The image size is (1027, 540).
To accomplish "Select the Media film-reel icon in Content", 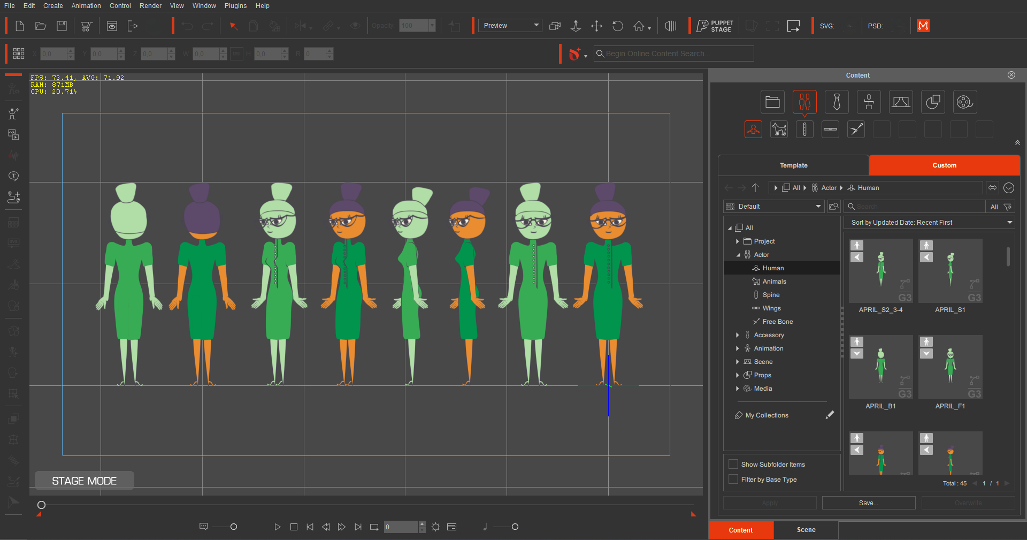I will (965, 102).
